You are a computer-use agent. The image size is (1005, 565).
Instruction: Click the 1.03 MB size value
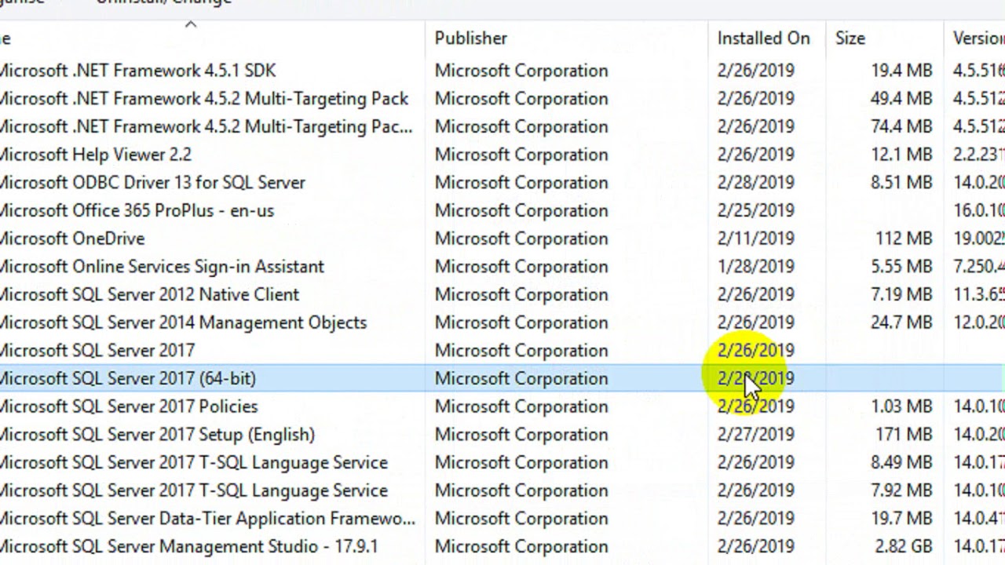901,406
